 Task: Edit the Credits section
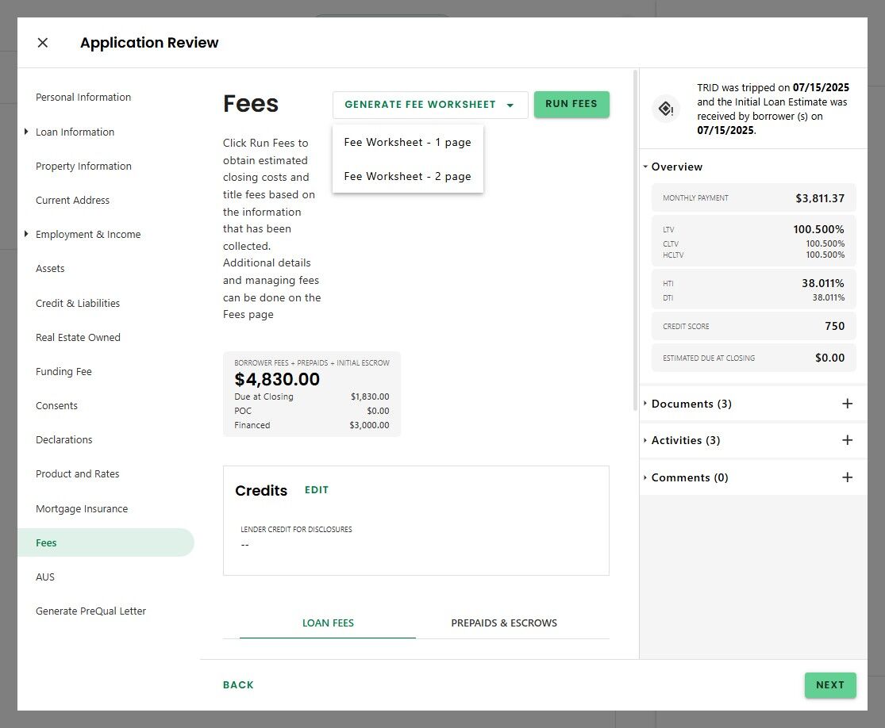coord(317,490)
